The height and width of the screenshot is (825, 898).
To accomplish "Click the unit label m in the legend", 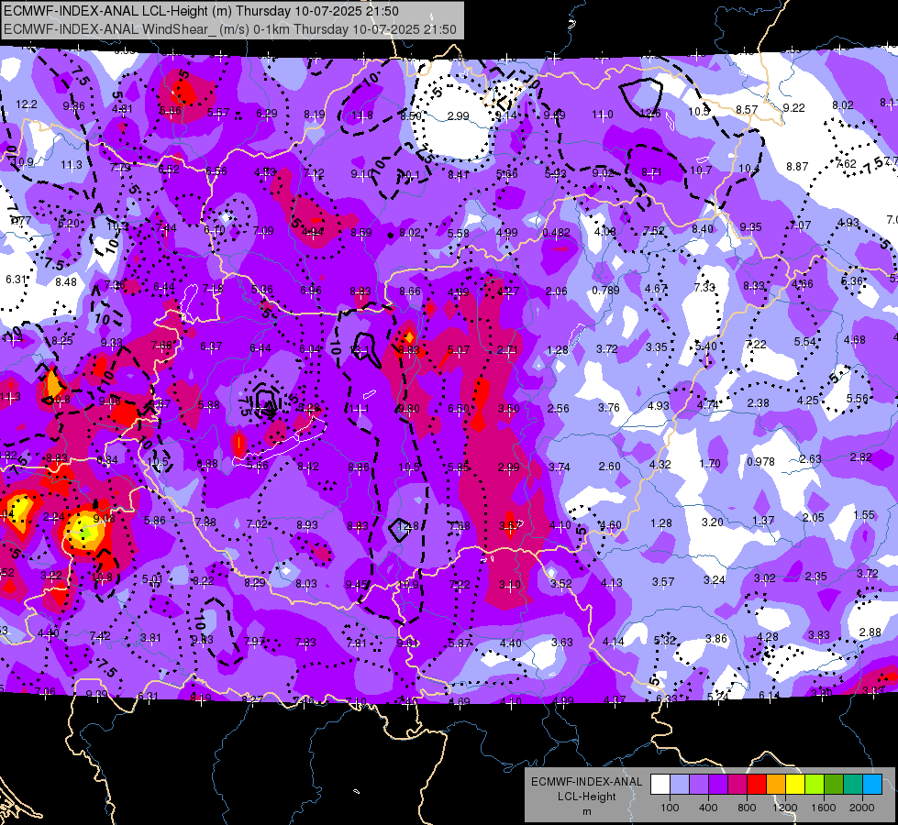I will click(586, 811).
